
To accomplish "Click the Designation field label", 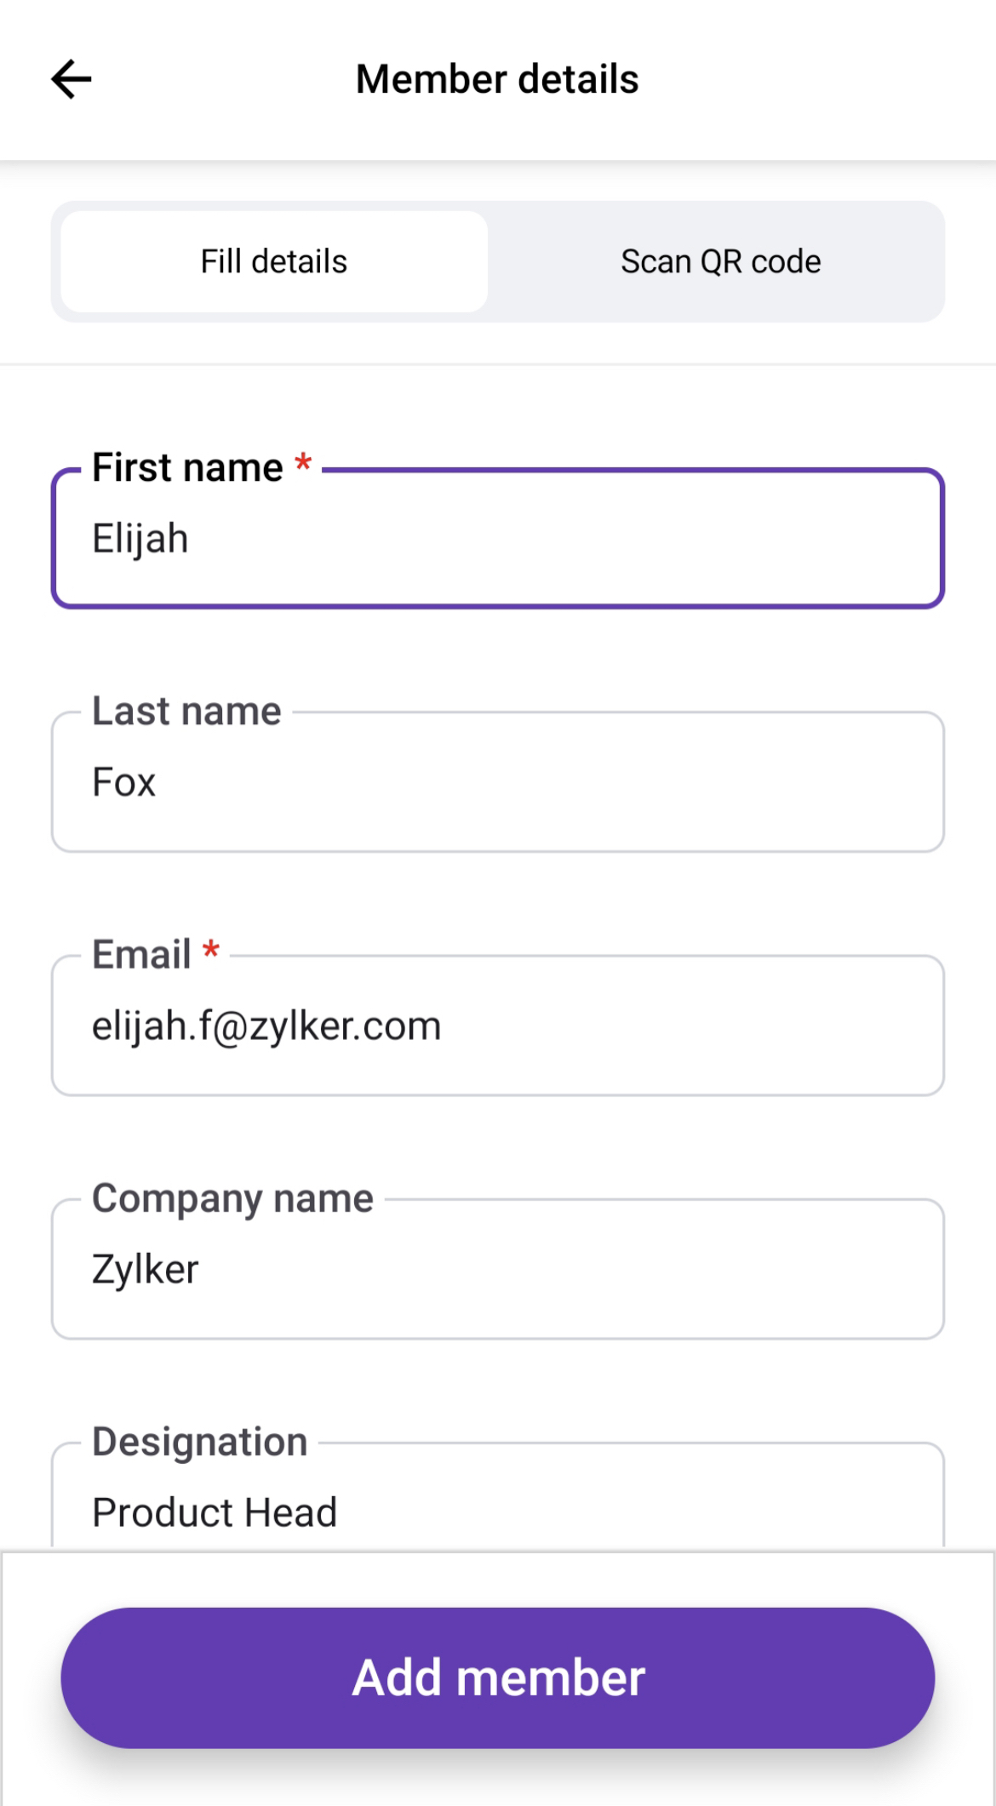I will pyautogui.click(x=200, y=1442).
